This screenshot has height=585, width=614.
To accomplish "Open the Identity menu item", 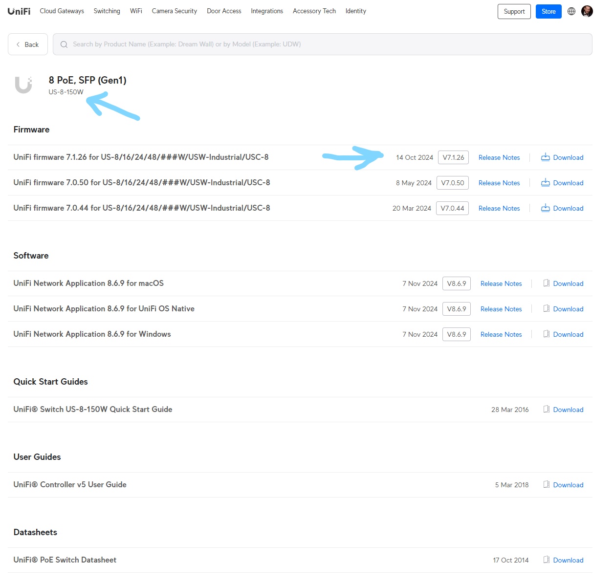I will coord(355,11).
